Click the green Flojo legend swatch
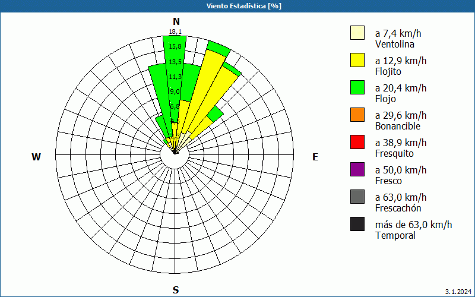475x297 pixels. pos(357,87)
